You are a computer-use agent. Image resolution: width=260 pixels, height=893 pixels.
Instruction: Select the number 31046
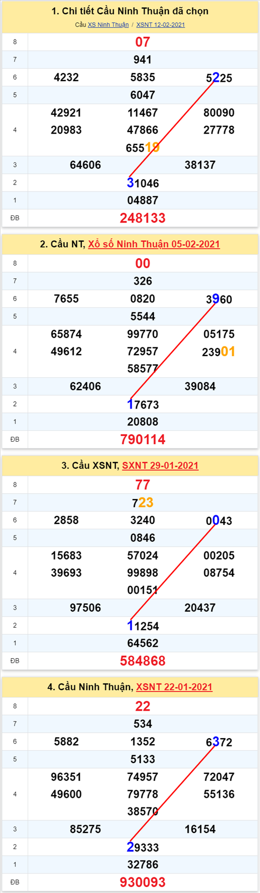[142, 183]
